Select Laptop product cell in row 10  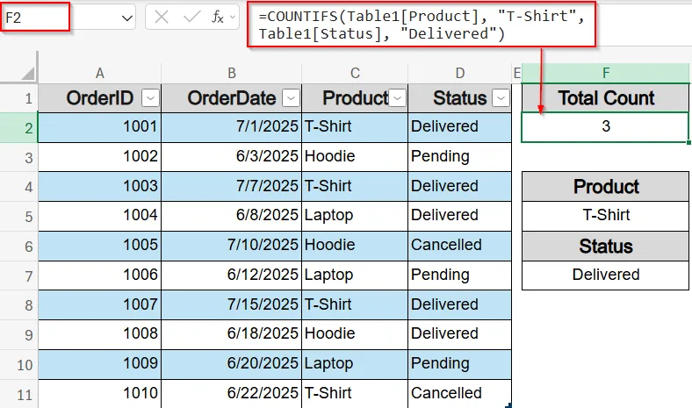pyautogui.click(x=355, y=364)
